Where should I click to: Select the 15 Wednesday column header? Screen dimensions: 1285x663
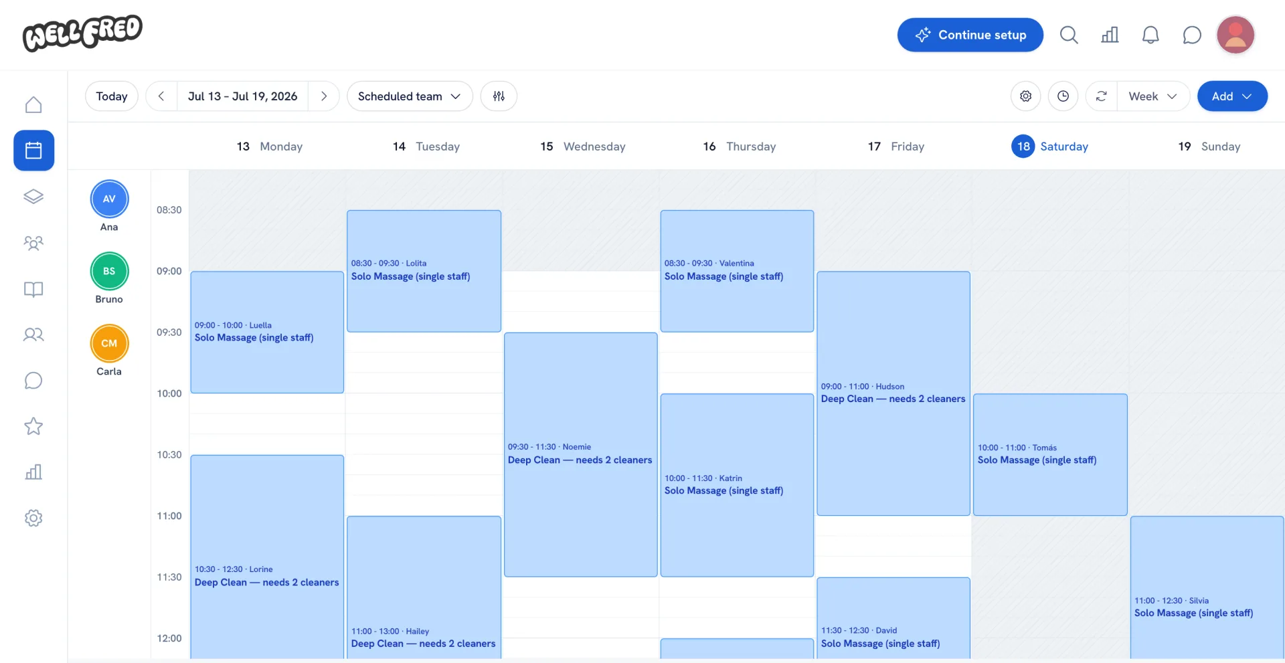pyautogui.click(x=583, y=147)
